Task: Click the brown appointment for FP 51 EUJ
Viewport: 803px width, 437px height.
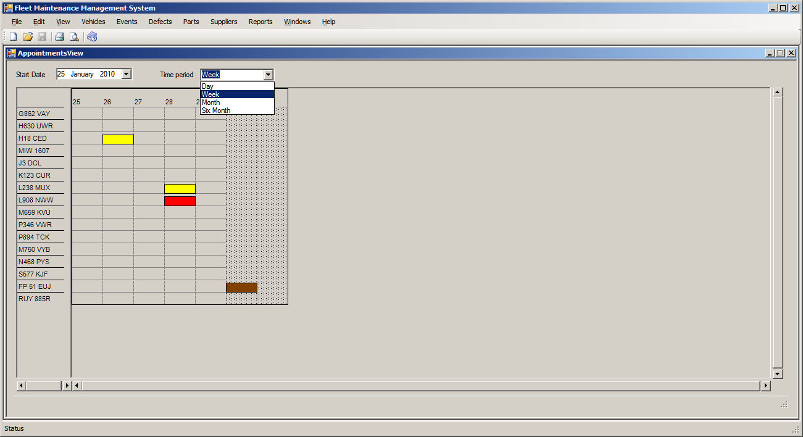Action: pyautogui.click(x=241, y=287)
